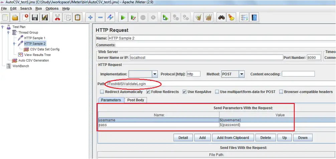The height and width of the screenshot is (159, 336).
Task: Click the Shutdown test toolbar icon
Action: [153, 17]
